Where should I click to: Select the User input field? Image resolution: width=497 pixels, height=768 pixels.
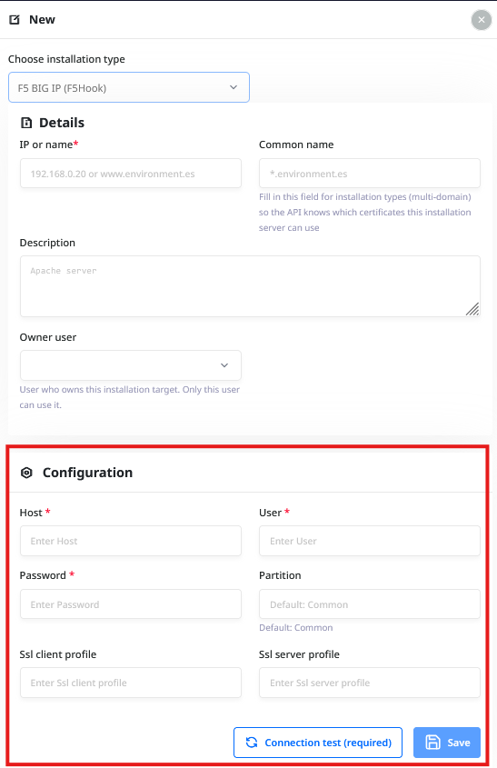(x=370, y=541)
